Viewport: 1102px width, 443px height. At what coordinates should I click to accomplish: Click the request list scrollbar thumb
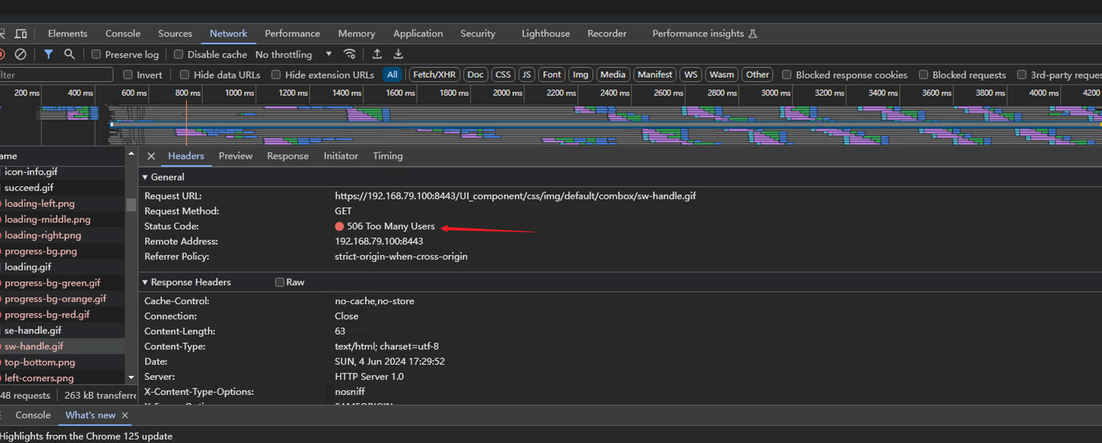coord(132,204)
